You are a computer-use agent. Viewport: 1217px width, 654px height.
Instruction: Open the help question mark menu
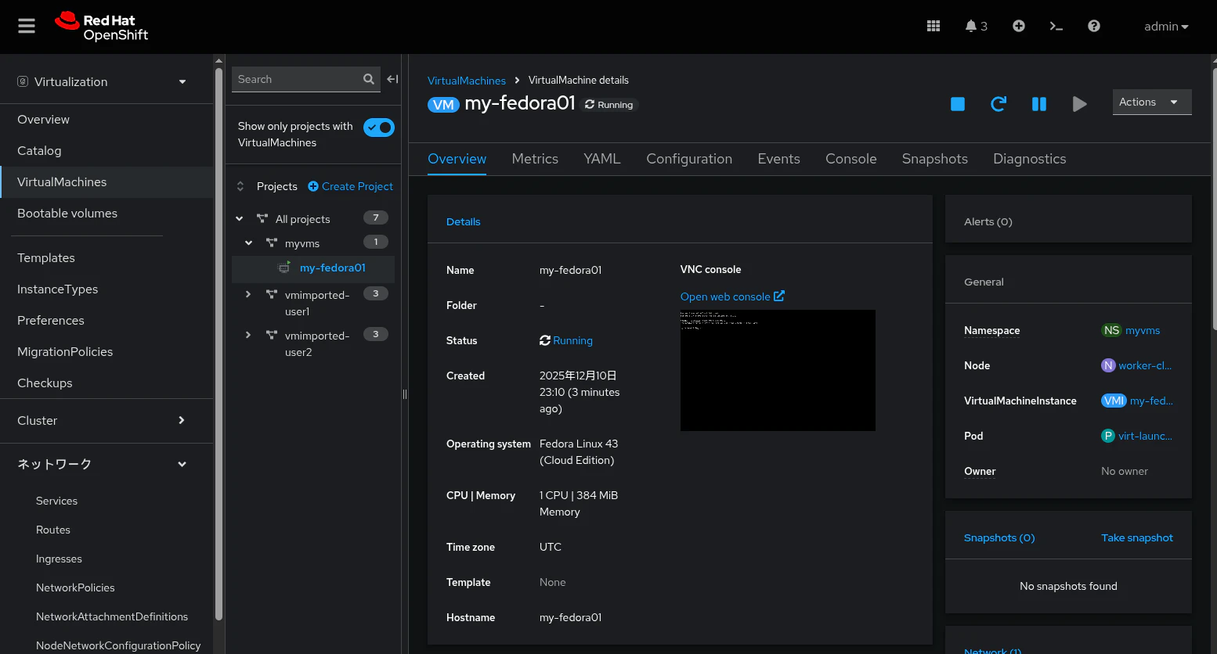tap(1094, 26)
